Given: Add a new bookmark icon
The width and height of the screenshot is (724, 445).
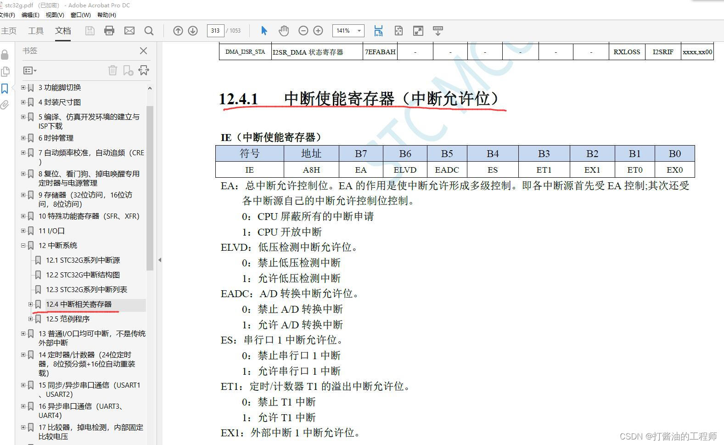Looking at the screenshot, I should coord(128,70).
